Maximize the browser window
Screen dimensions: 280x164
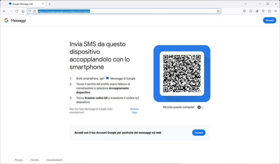point(268,4)
